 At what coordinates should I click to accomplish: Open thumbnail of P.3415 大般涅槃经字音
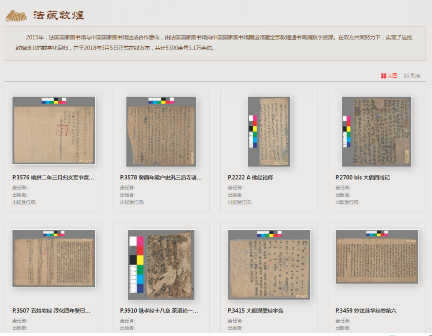[x=269, y=264]
